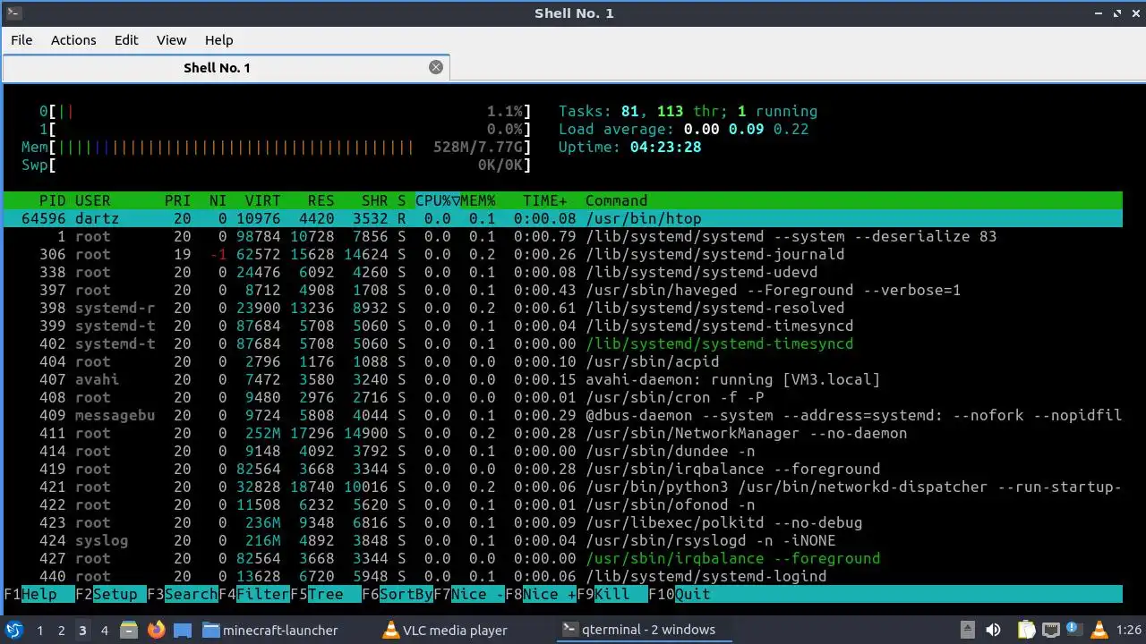1146x644 pixels.
Task: Click F7 Nice - in htop footer
Action: (469, 594)
